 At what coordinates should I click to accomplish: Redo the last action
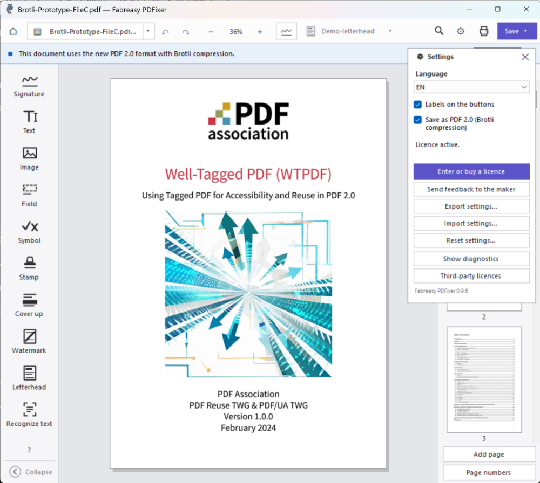(186, 32)
